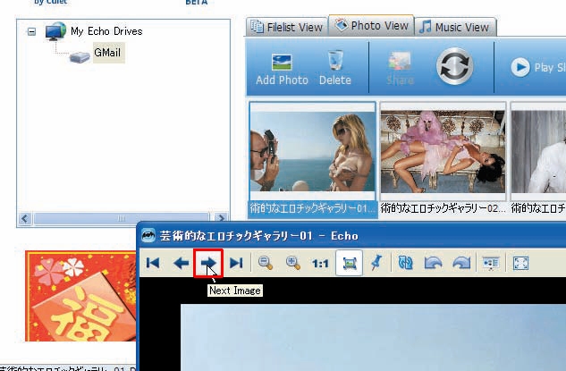Select the photographer and blonde woman thumbnail

tap(312, 151)
